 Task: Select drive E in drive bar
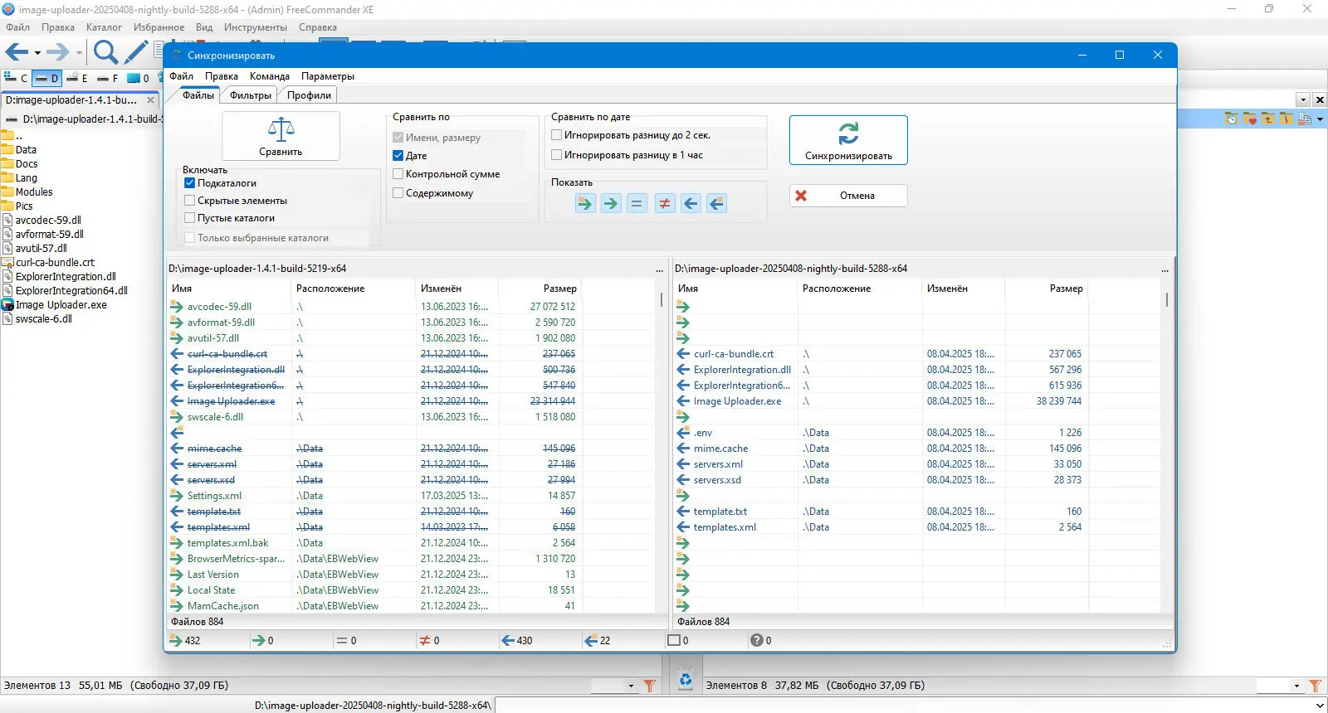point(77,79)
